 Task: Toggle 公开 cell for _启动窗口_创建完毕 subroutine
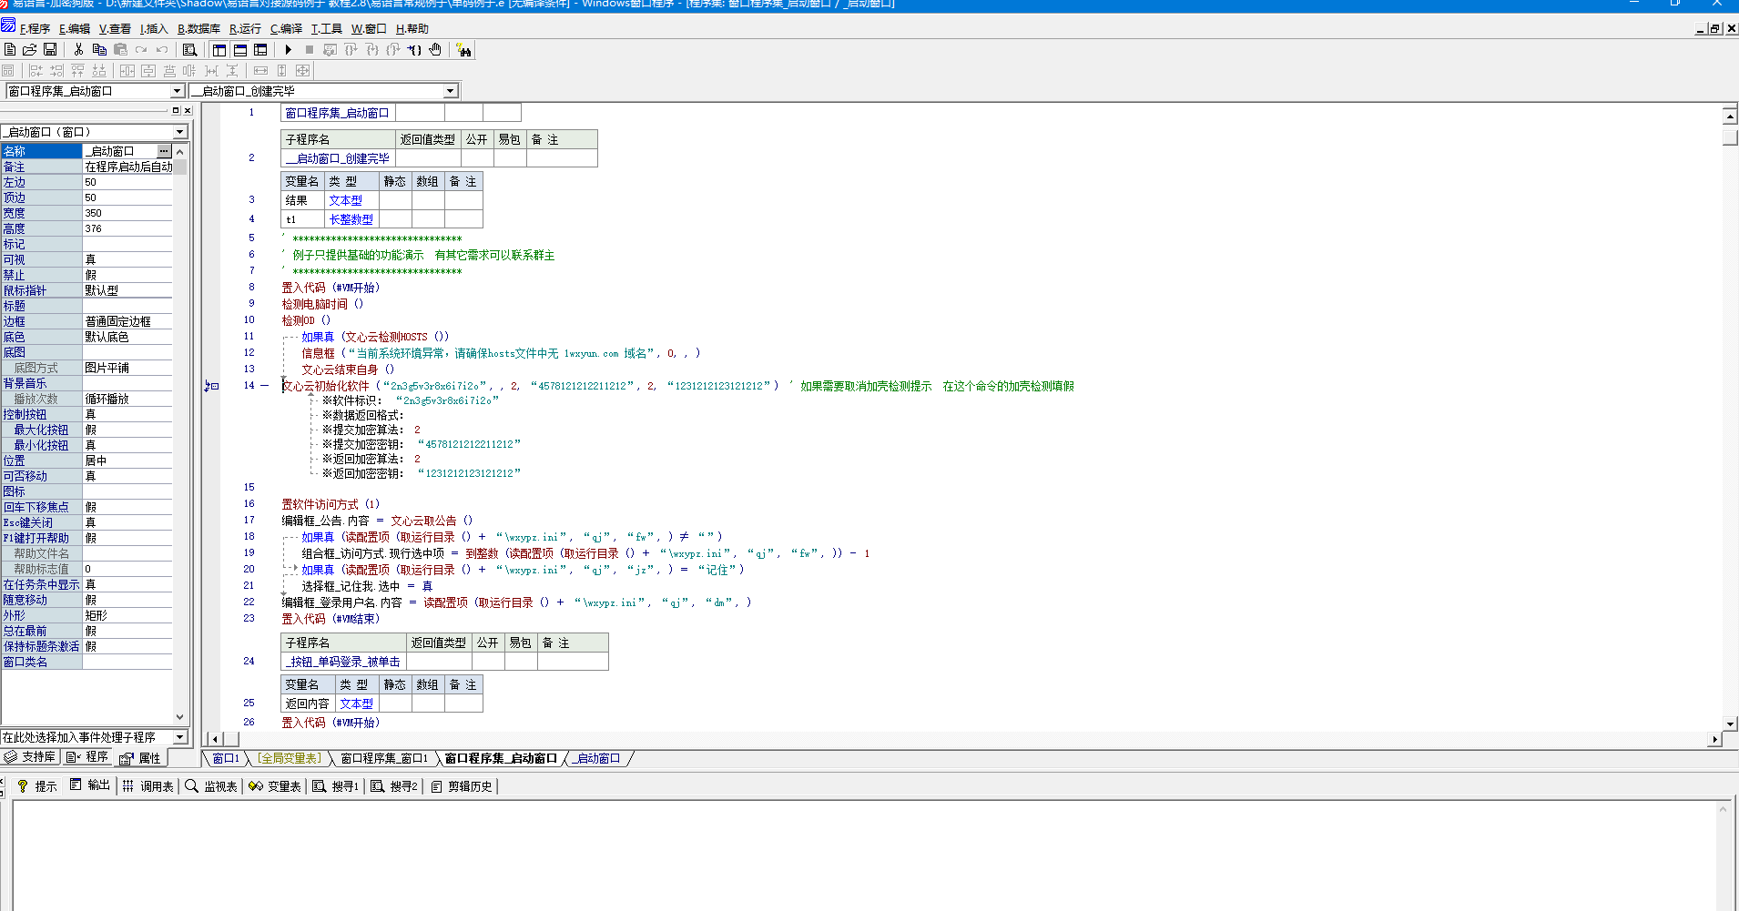click(476, 158)
